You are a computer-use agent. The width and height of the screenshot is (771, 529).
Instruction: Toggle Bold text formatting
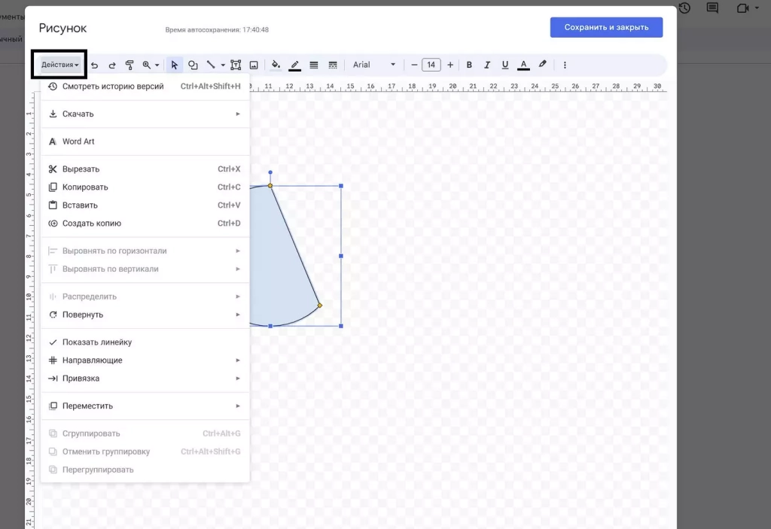tap(469, 65)
